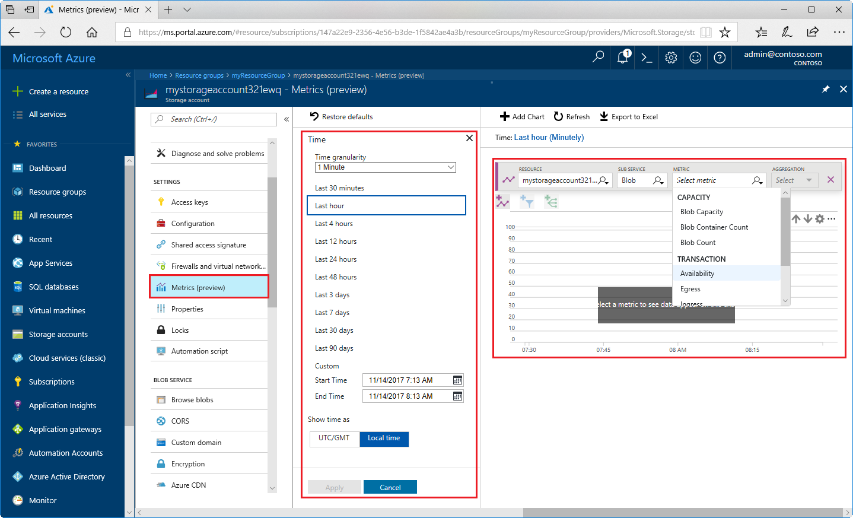Viewport: 853px width, 518px height.
Task: Open the portal search magnifier
Action: point(597,57)
